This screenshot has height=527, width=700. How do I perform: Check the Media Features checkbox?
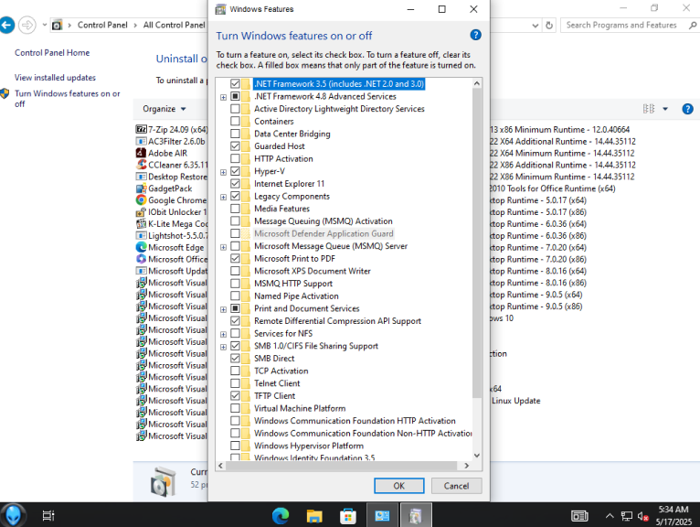235,209
